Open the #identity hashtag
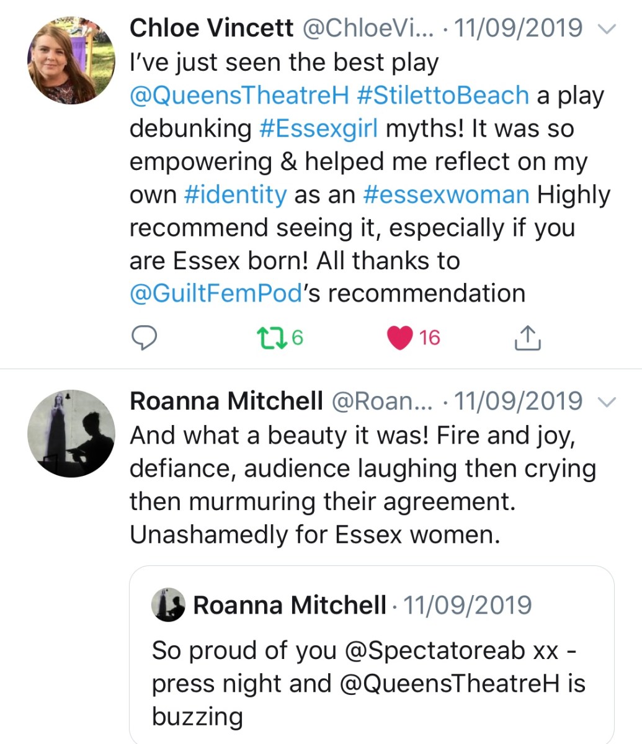This screenshot has width=642, height=744. point(235,195)
